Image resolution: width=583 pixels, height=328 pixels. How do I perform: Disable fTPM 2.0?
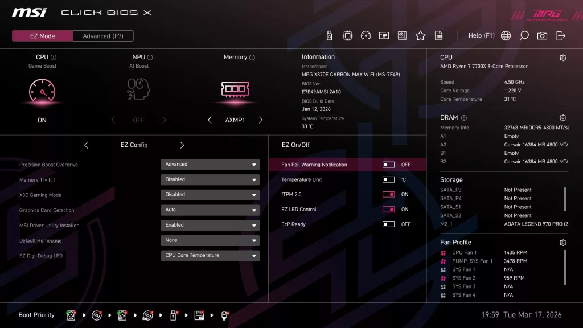pyautogui.click(x=389, y=194)
